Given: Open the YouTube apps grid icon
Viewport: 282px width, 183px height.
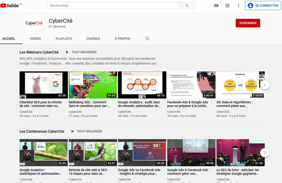Looking at the screenshot, I should pos(227,5).
